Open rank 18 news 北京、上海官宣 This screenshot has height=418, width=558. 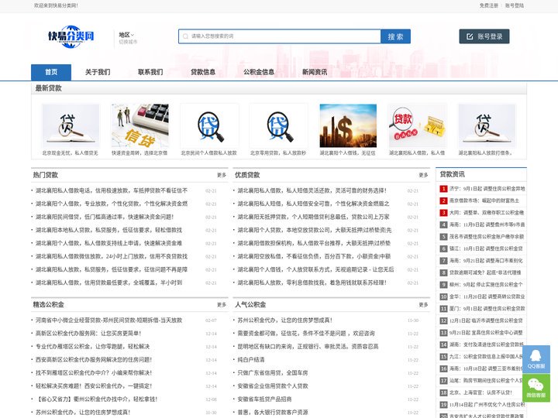coord(480,392)
